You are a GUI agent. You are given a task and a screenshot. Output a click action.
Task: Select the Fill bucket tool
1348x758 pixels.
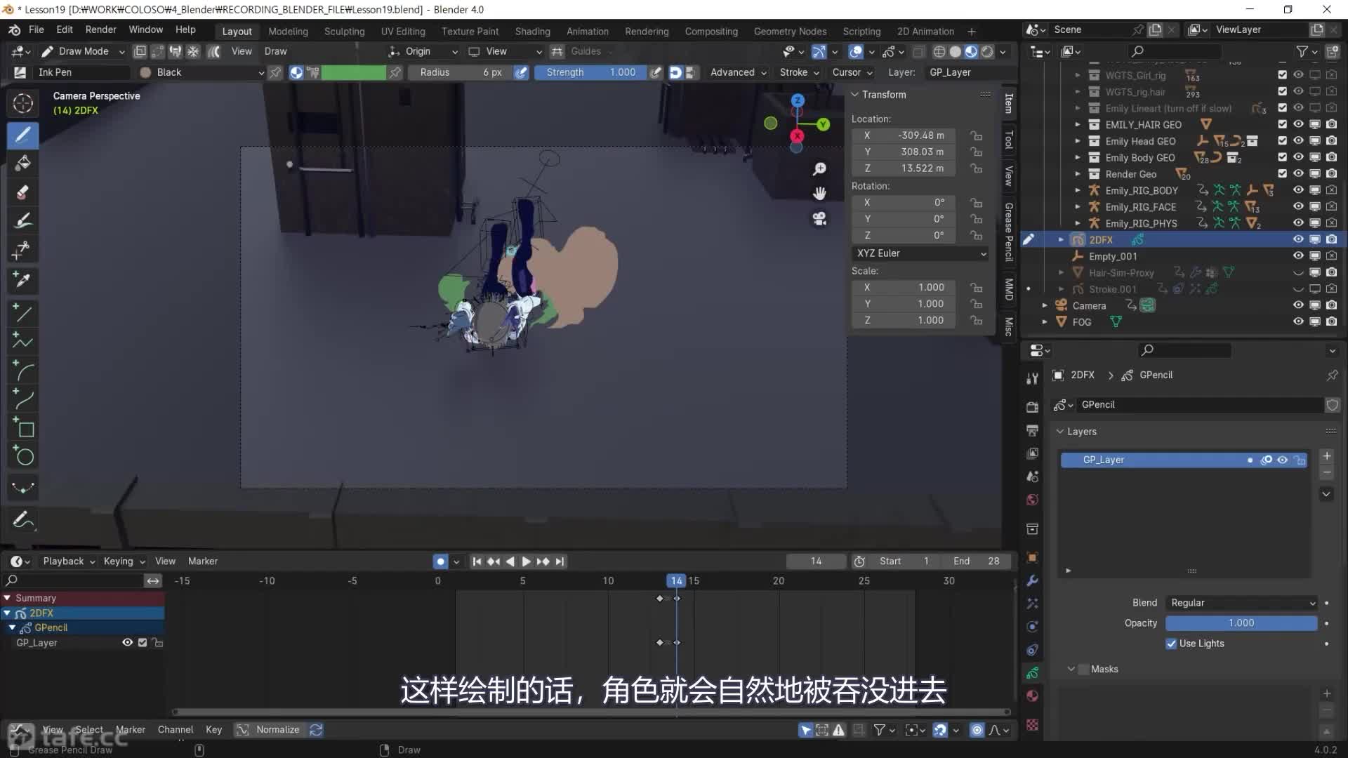pyautogui.click(x=22, y=163)
